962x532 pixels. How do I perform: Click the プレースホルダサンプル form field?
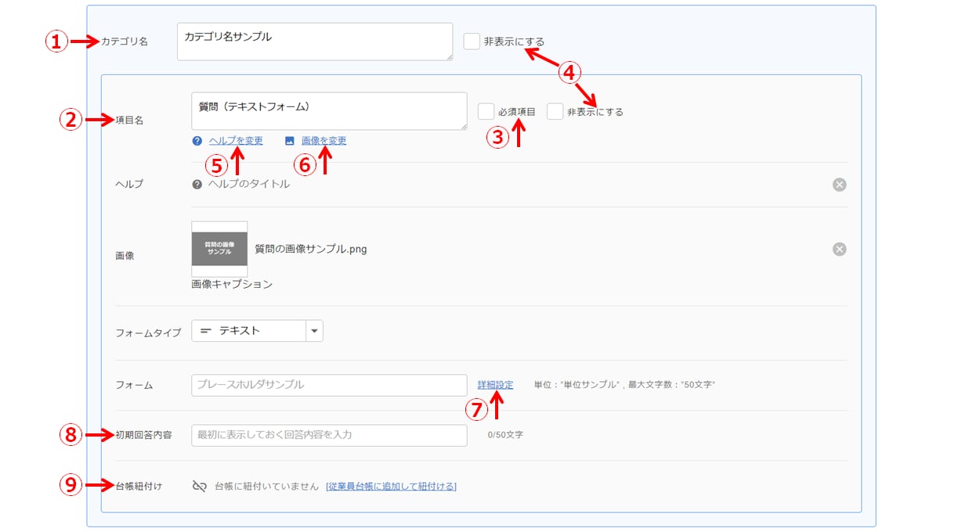pos(329,385)
